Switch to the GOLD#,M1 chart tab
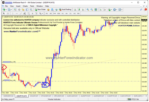This screenshot has width=149, height=102. coord(34,96)
